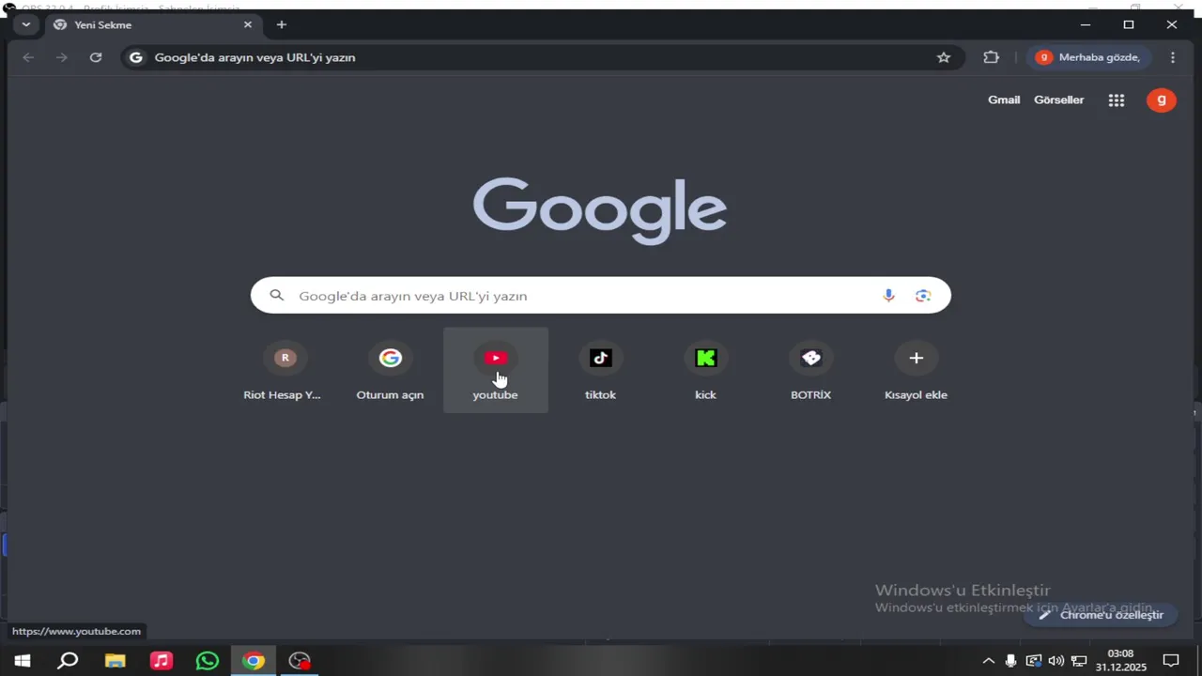Reload the page
This screenshot has width=1202, height=676.
click(96, 57)
